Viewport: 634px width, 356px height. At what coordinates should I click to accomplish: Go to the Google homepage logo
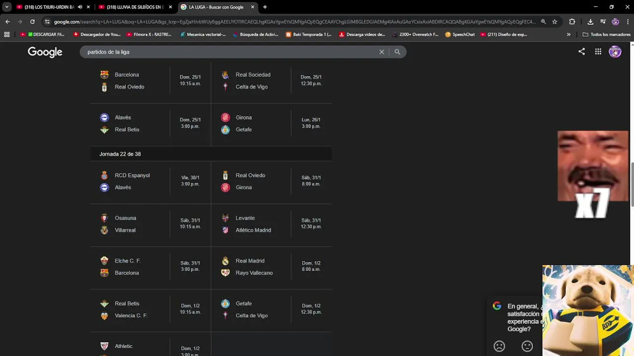click(x=45, y=52)
